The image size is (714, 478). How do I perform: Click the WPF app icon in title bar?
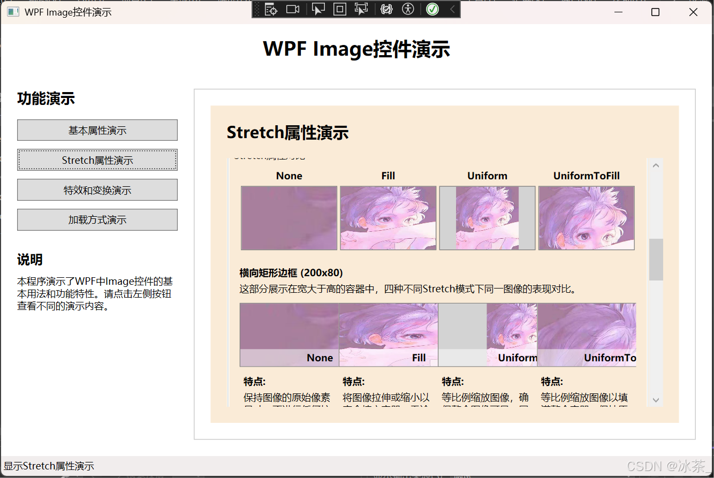(x=13, y=12)
